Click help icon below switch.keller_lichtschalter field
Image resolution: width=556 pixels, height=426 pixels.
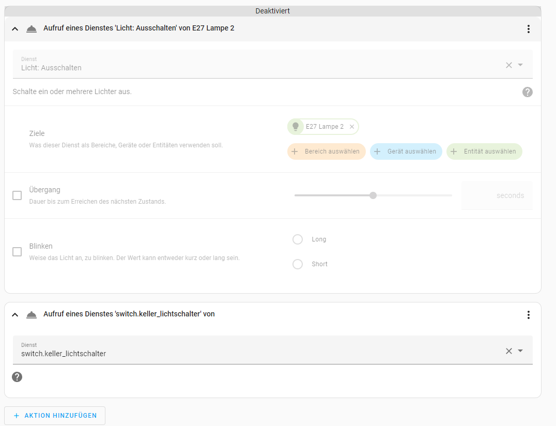coord(17,377)
